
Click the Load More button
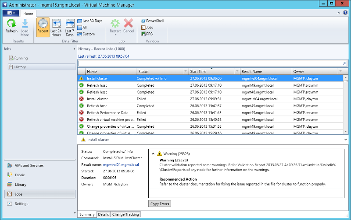(x=25, y=28)
